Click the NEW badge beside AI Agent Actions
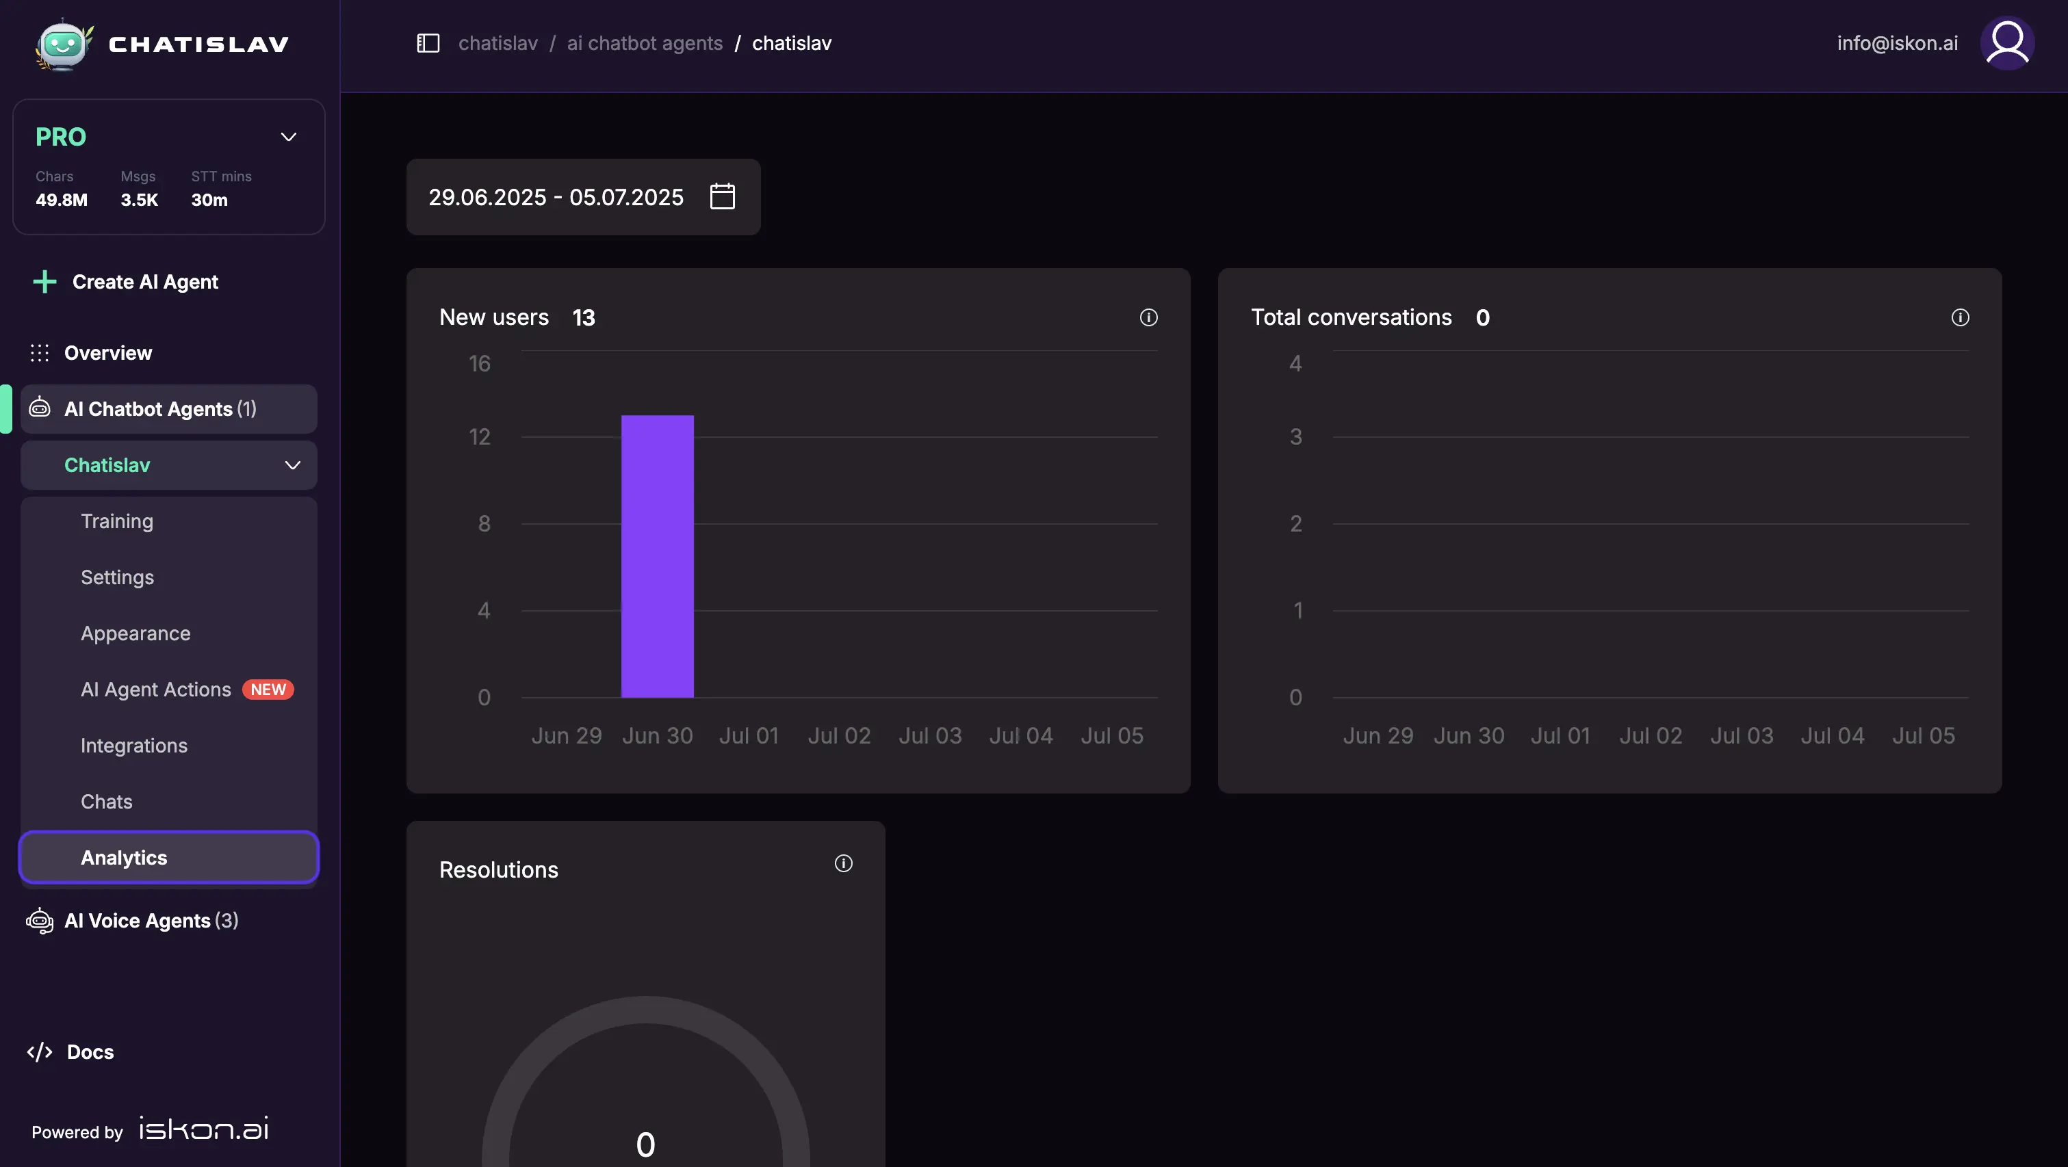Viewport: 2068px width, 1167px height. [268, 690]
